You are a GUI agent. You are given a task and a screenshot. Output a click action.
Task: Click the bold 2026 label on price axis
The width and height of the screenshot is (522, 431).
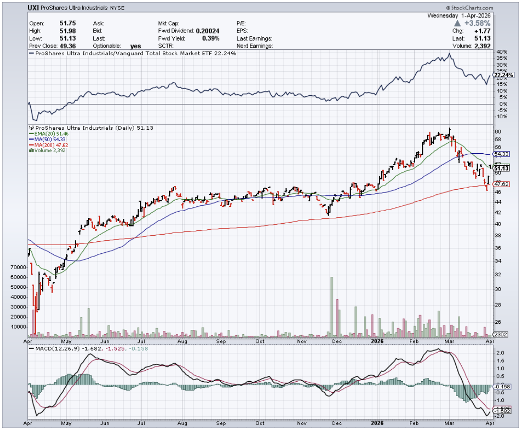click(x=376, y=341)
